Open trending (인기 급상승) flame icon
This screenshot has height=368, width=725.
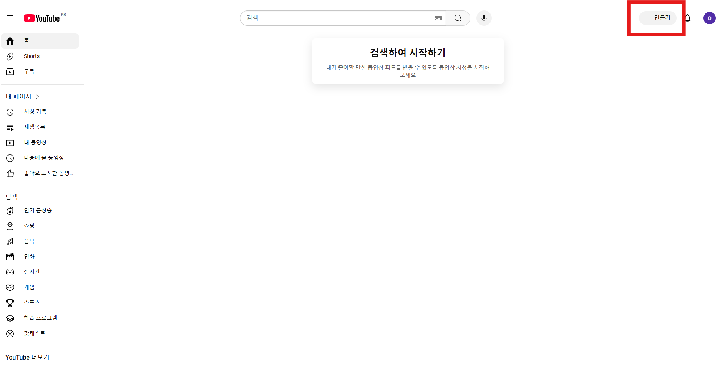click(10, 211)
